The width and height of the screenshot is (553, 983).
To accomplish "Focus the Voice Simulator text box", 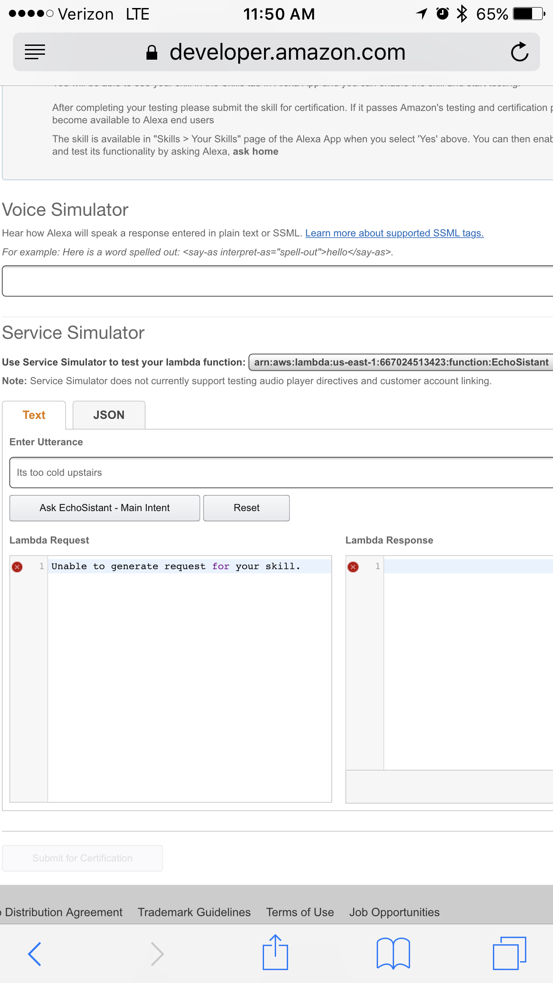I will [x=277, y=281].
